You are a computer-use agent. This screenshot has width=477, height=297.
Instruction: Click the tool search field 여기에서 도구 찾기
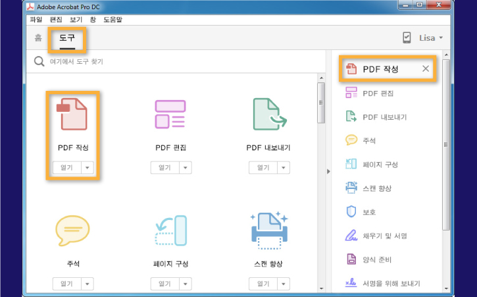[x=176, y=61]
